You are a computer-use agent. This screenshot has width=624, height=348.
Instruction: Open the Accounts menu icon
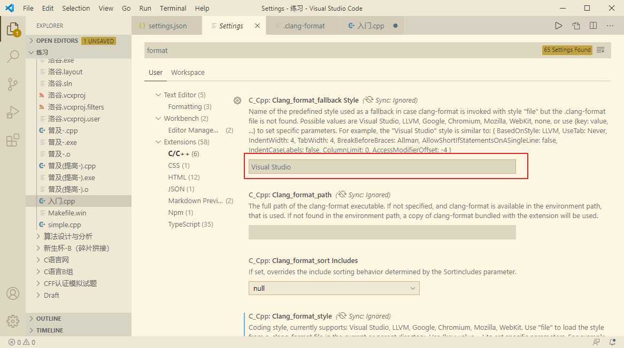13,293
